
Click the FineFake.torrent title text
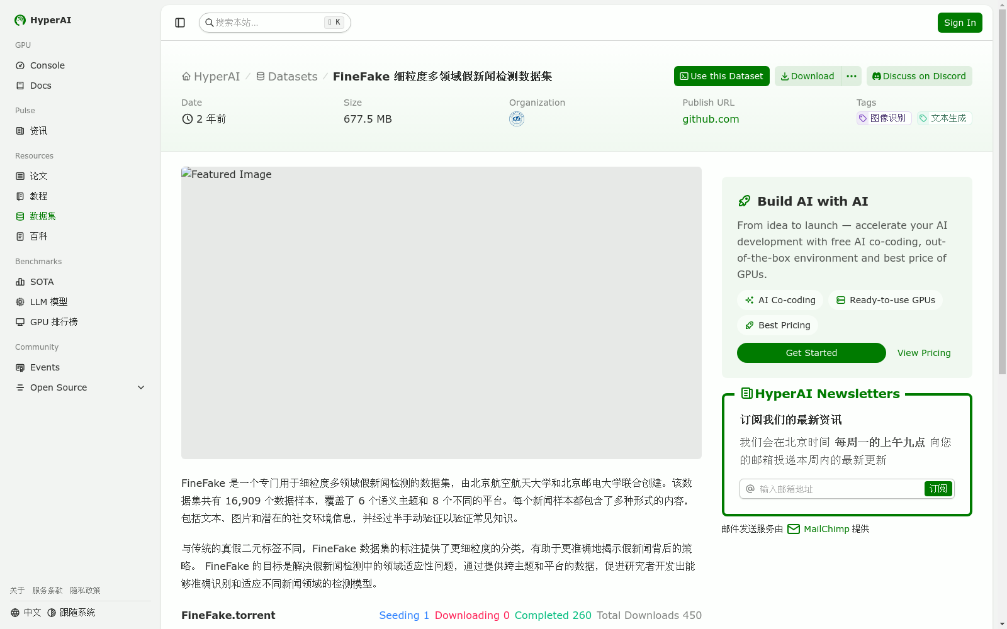pyautogui.click(x=228, y=615)
